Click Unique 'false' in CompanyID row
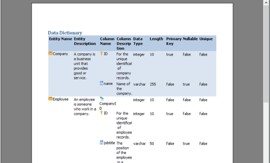 203,100
